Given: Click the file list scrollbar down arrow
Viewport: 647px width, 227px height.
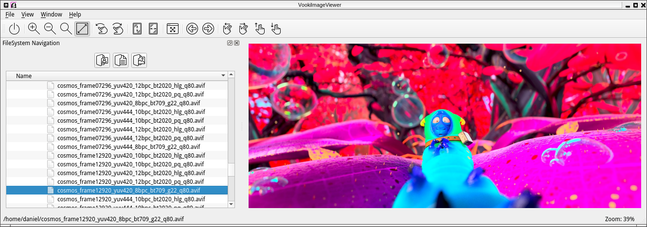Looking at the screenshot, I should [231, 204].
